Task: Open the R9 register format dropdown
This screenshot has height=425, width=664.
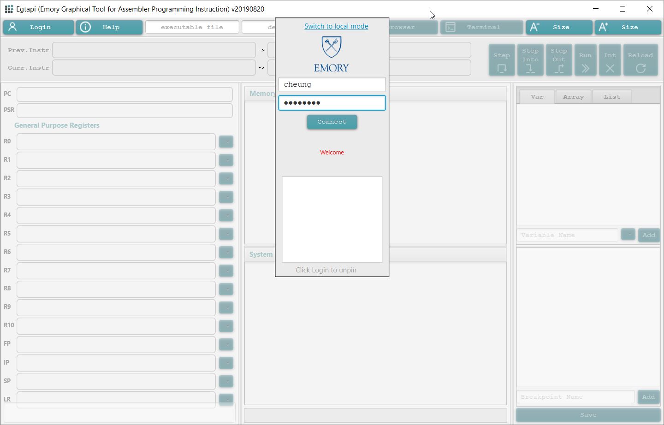Action: pos(226,307)
